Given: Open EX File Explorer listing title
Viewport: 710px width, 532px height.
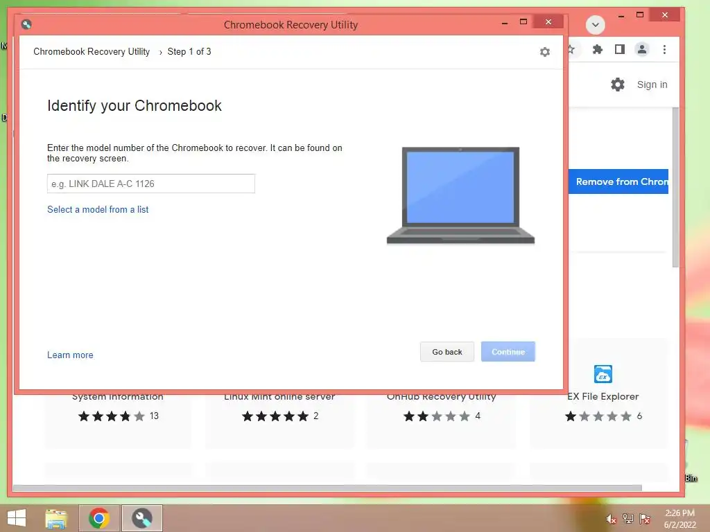Looking at the screenshot, I should tap(603, 396).
